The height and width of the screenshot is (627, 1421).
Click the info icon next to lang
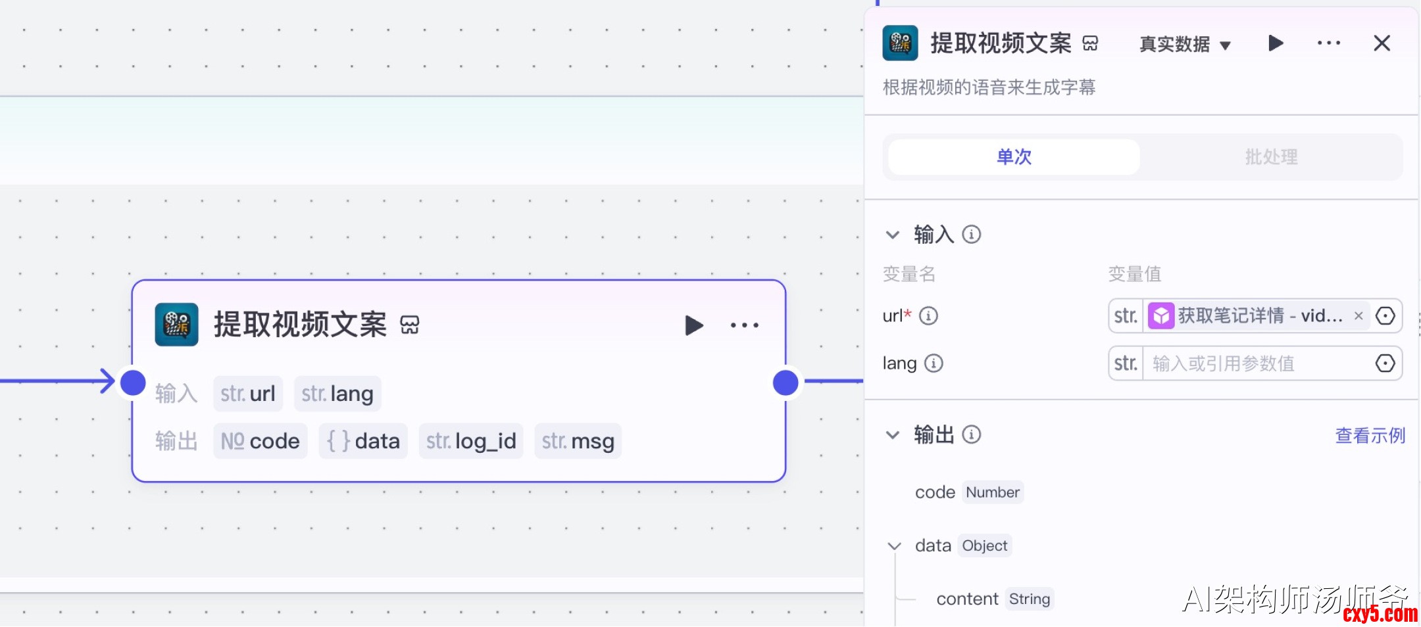click(934, 363)
